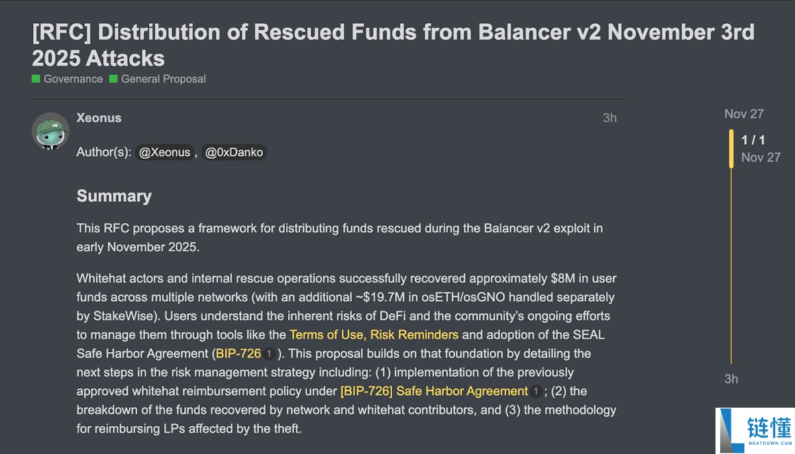Screen dimensions: 795x454
Task: Open the BIP-726 link in parentheses
Action: click(x=238, y=353)
